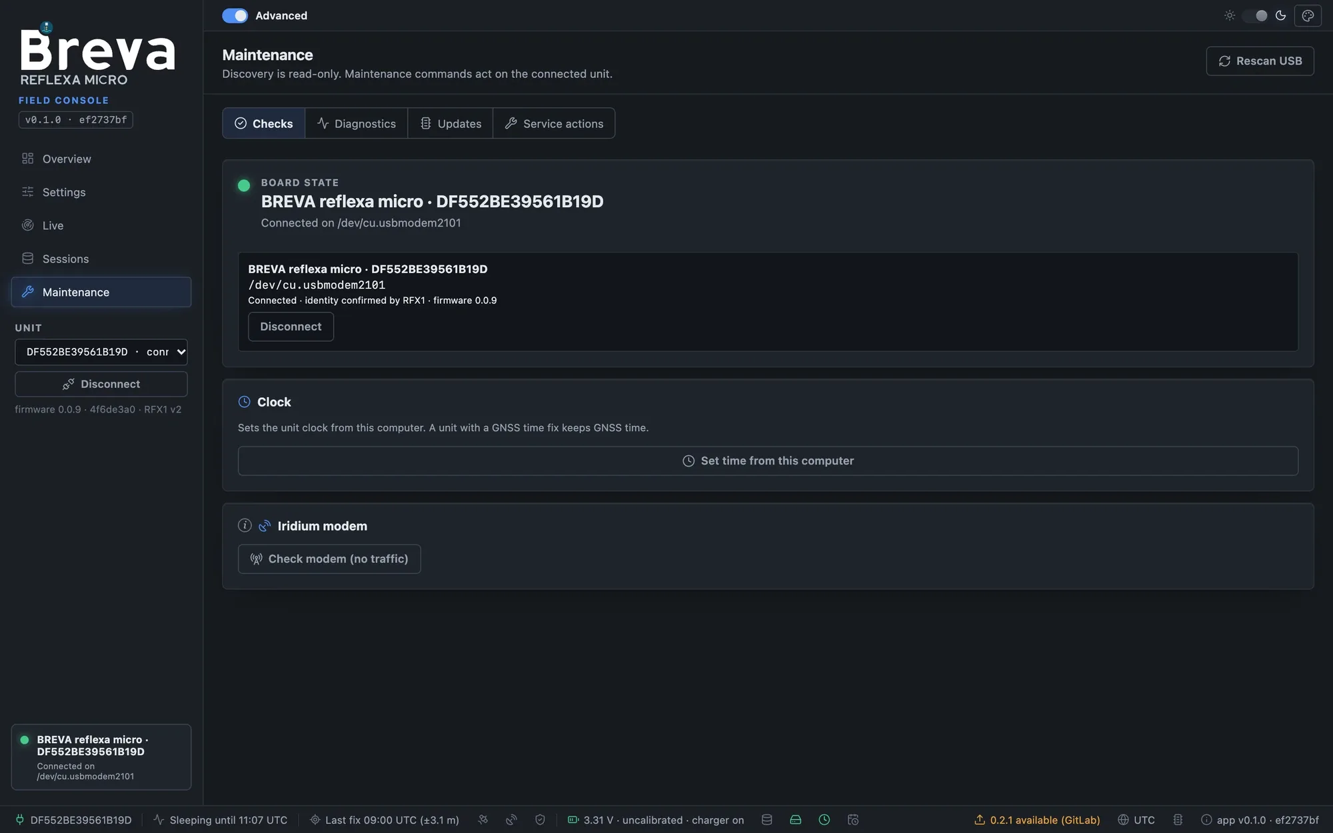Screen dimensions: 1333x833
Task: Click the v0.1.0 · ef2737bf version badge in sidebar
Action: click(x=75, y=120)
